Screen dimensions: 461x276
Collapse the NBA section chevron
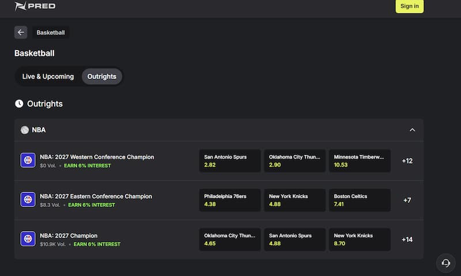tap(412, 130)
